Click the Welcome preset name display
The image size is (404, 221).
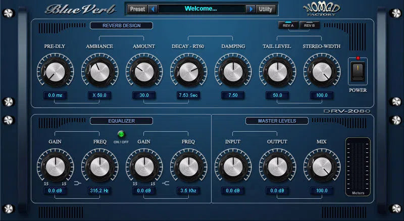pos(201,9)
